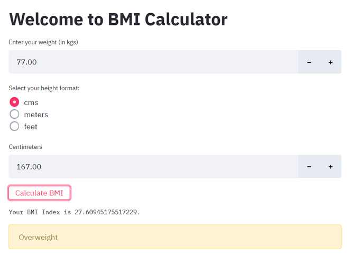349x255 pixels.
Task: Choose meters as height format
Action: click(x=14, y=115)
